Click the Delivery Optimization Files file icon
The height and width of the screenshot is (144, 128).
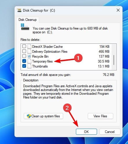click(29, 51)
